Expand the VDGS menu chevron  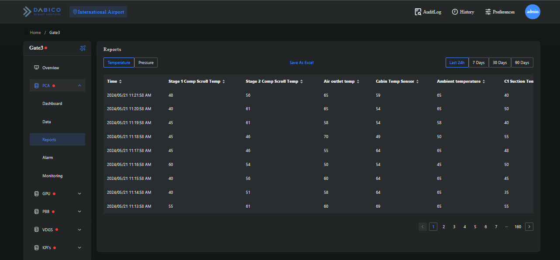pos(79,230)
